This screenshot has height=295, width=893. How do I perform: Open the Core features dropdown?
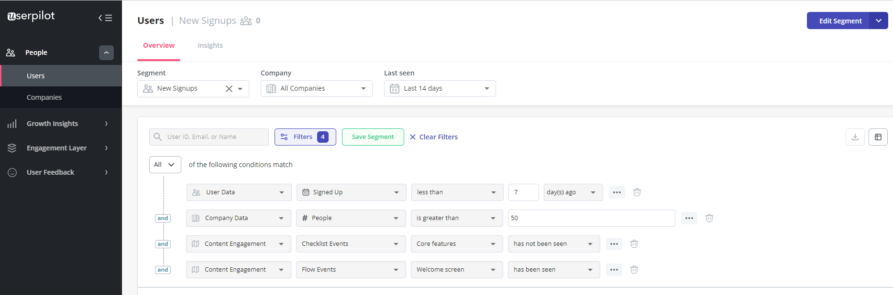tap(457, 244)
